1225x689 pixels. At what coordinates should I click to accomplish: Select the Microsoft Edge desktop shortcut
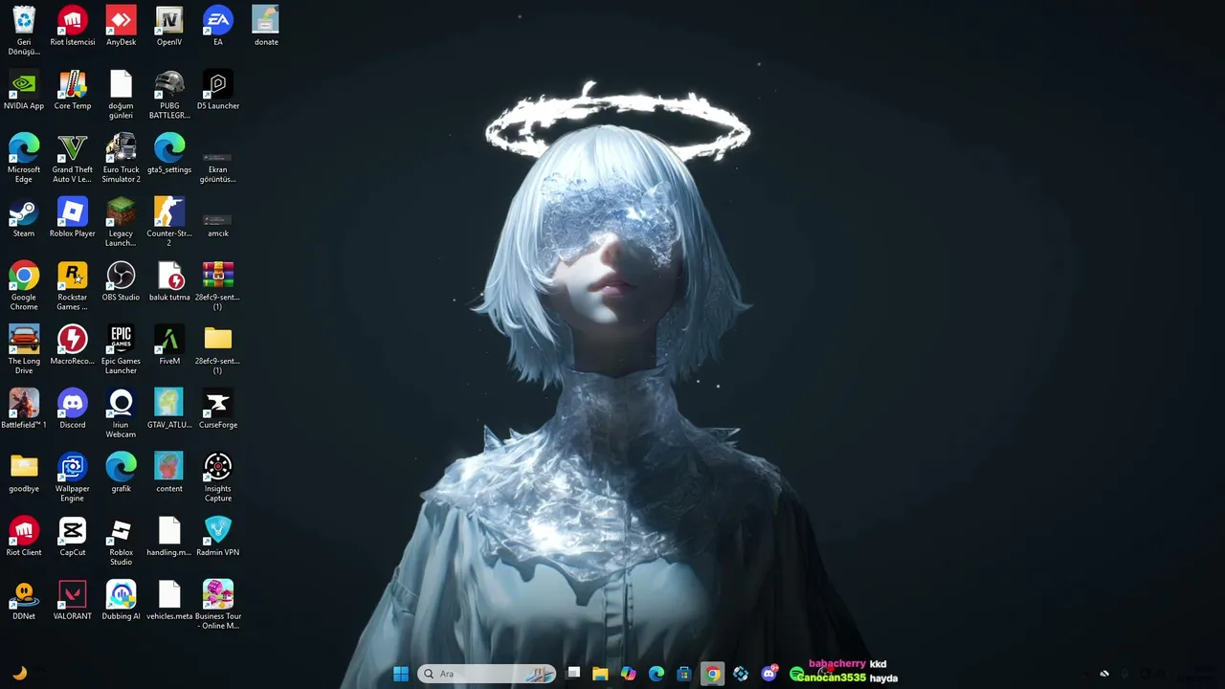(24, 148)
